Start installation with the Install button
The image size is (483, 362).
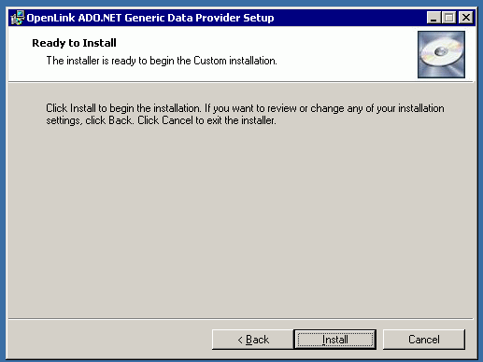[x=335, y=340]
